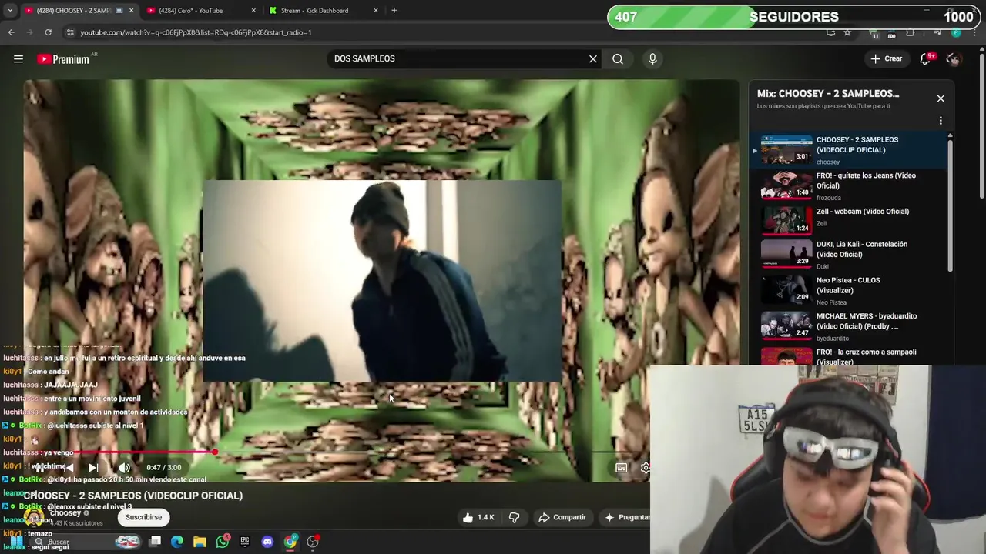The height and width of the screenshot is (554, 986).
Task: Close the Kick Dashboard tab
Action: click(376, 11)
